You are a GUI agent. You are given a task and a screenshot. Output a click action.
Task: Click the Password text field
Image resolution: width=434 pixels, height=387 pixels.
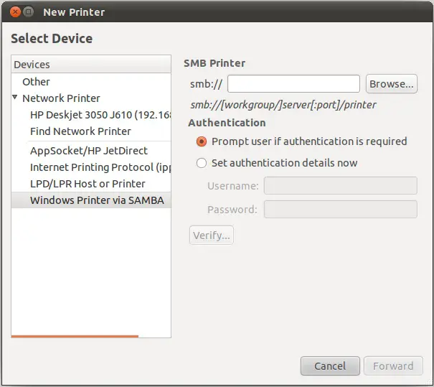pos(340,210)
